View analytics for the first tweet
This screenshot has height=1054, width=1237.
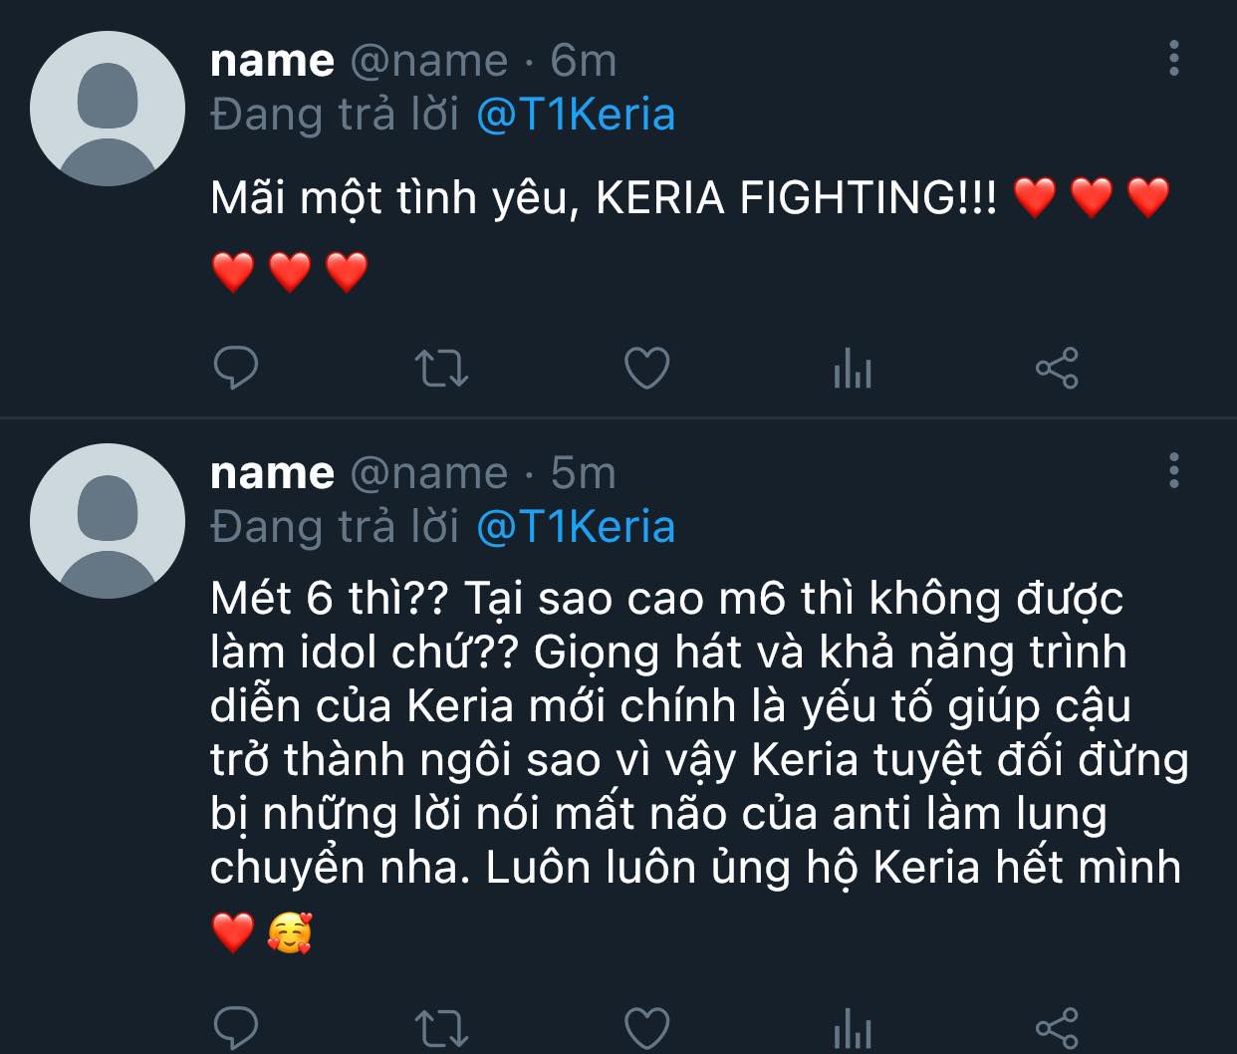click(x=853, y=370)
